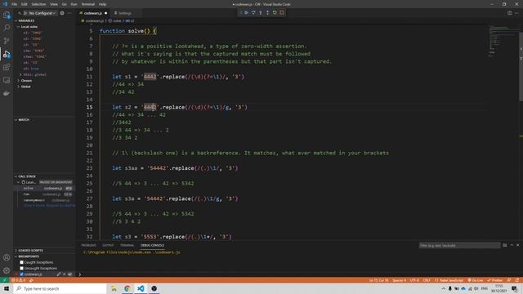Click the debug console filter field

click(x=459, y=245)
